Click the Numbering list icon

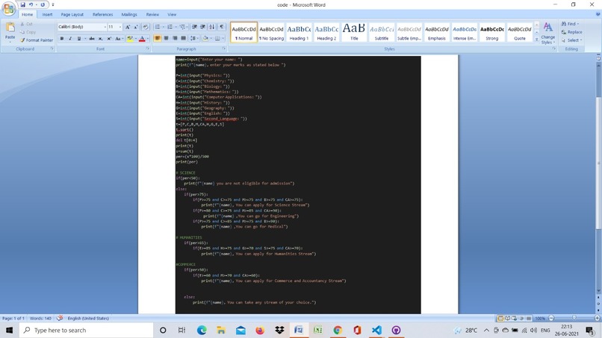[170, 28]
